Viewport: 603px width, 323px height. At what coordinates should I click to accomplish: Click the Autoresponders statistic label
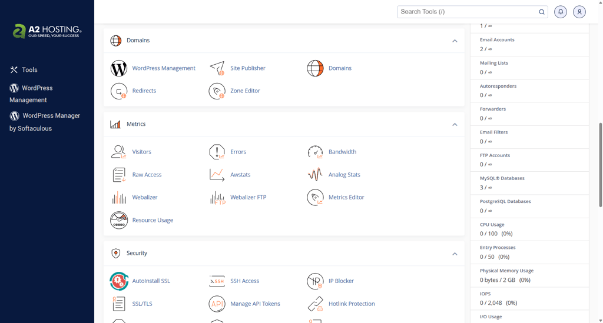pyautogui.click(x=498, y=86)
